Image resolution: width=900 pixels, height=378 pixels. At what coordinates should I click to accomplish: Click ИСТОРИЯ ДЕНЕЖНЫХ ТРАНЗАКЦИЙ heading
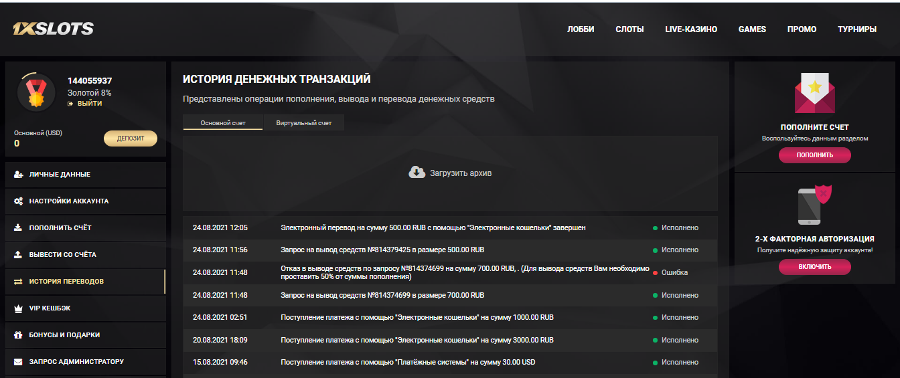click(x=277, y=80)
